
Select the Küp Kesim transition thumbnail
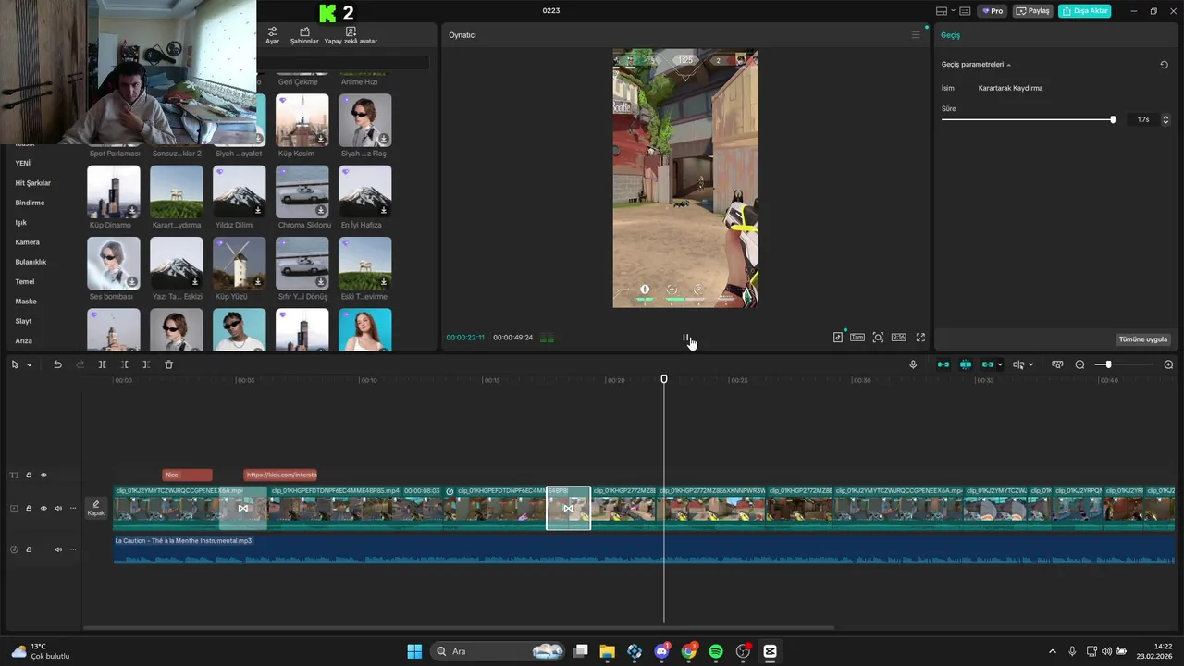(x=302, y=120)
